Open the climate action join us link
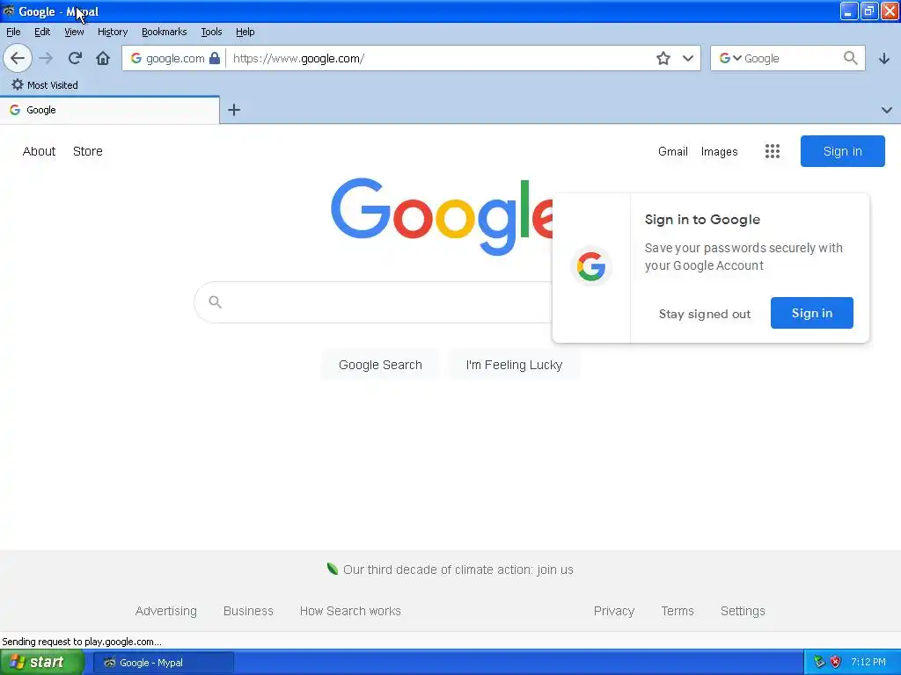The image size is (901, 675). tap(458, 570)
